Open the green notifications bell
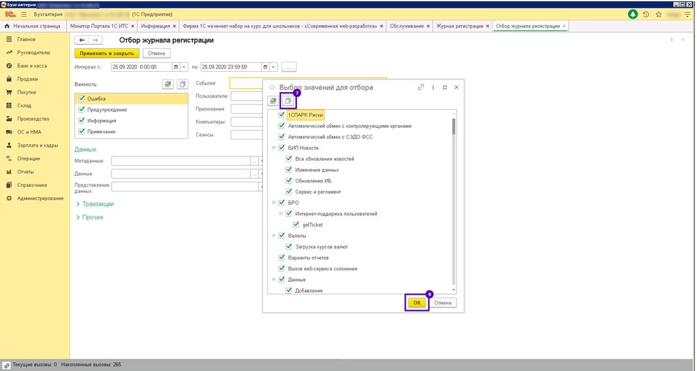The image size is (697, 371). [x=632, y=14]
